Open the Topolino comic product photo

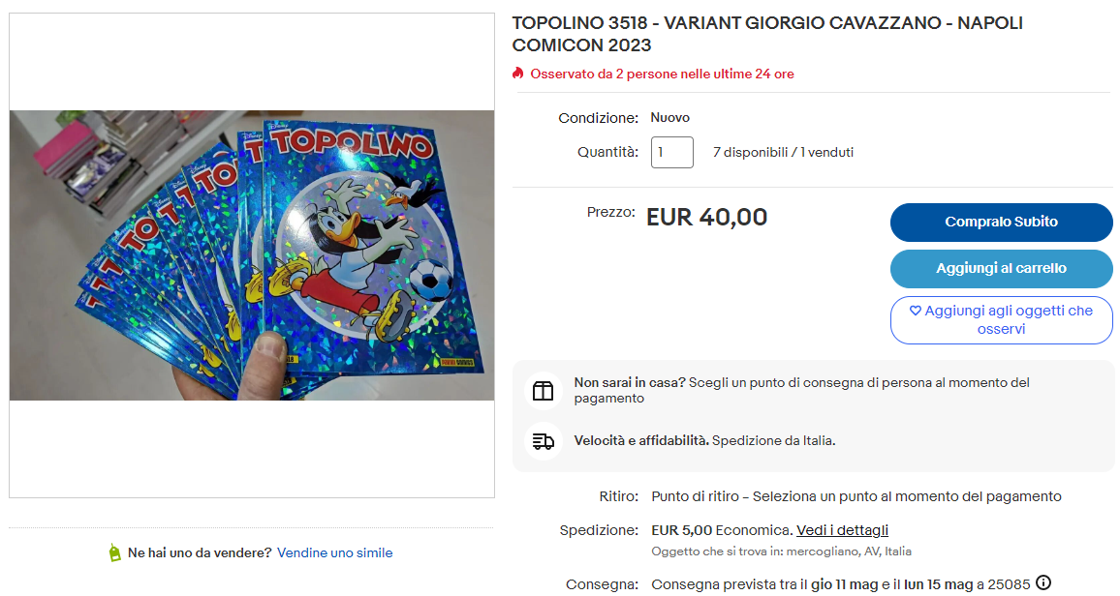(252, 255)
